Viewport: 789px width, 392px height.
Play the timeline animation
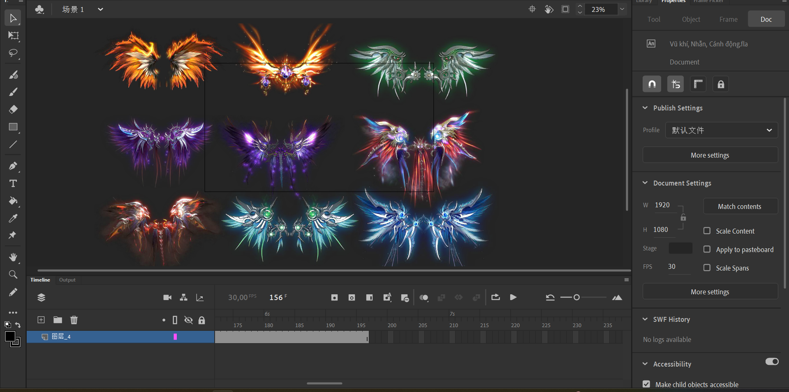coord(513,297)
